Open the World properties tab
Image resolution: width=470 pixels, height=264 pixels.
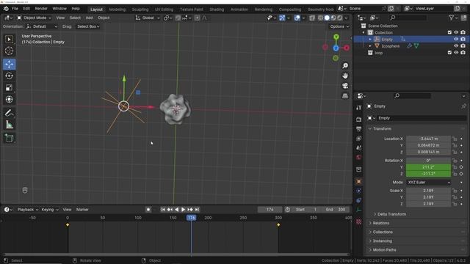click(358, 158)
